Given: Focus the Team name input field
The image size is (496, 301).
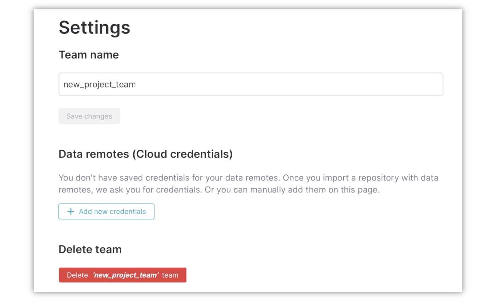Looking at the screenshot, I should pos(250,84).
